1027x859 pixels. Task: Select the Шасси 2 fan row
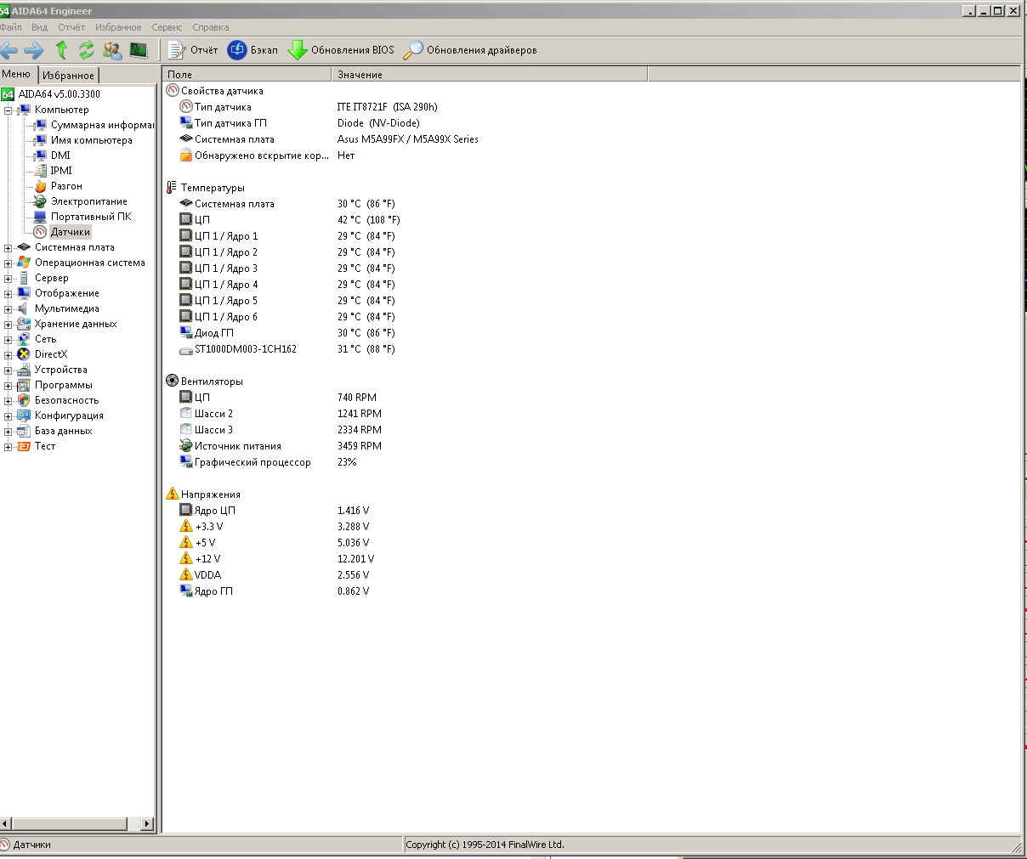point(591,414)
